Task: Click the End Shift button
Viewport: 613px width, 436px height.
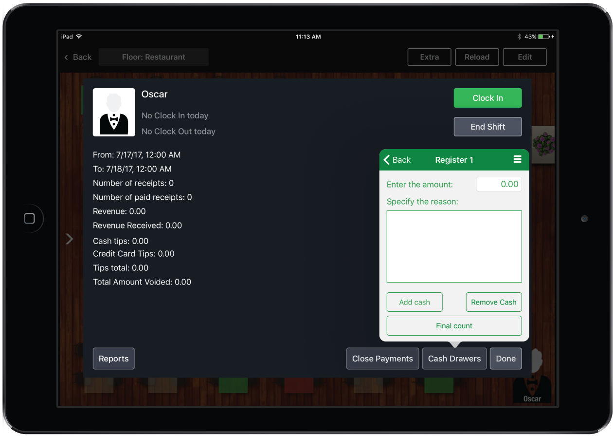Action: (x=487, y=127)
